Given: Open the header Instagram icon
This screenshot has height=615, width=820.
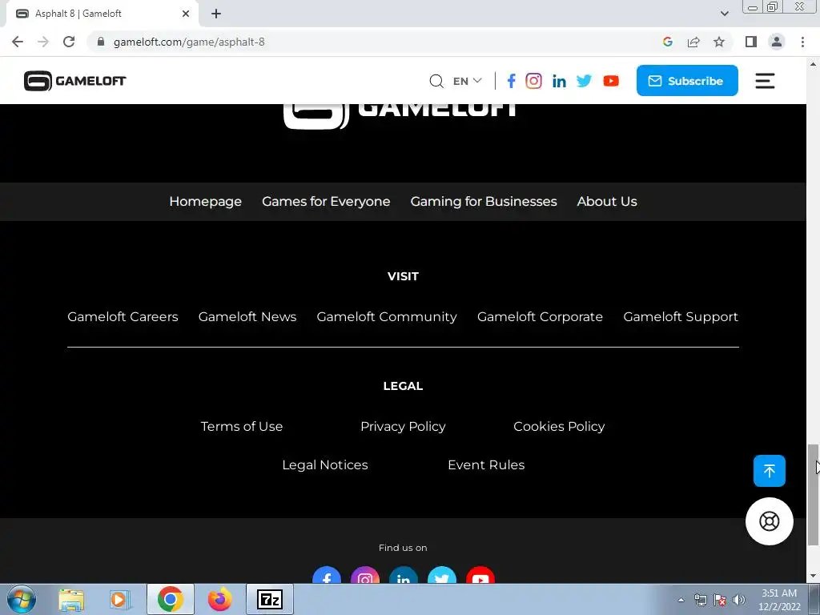Looking at the screenshot, I should coord(533,81).
